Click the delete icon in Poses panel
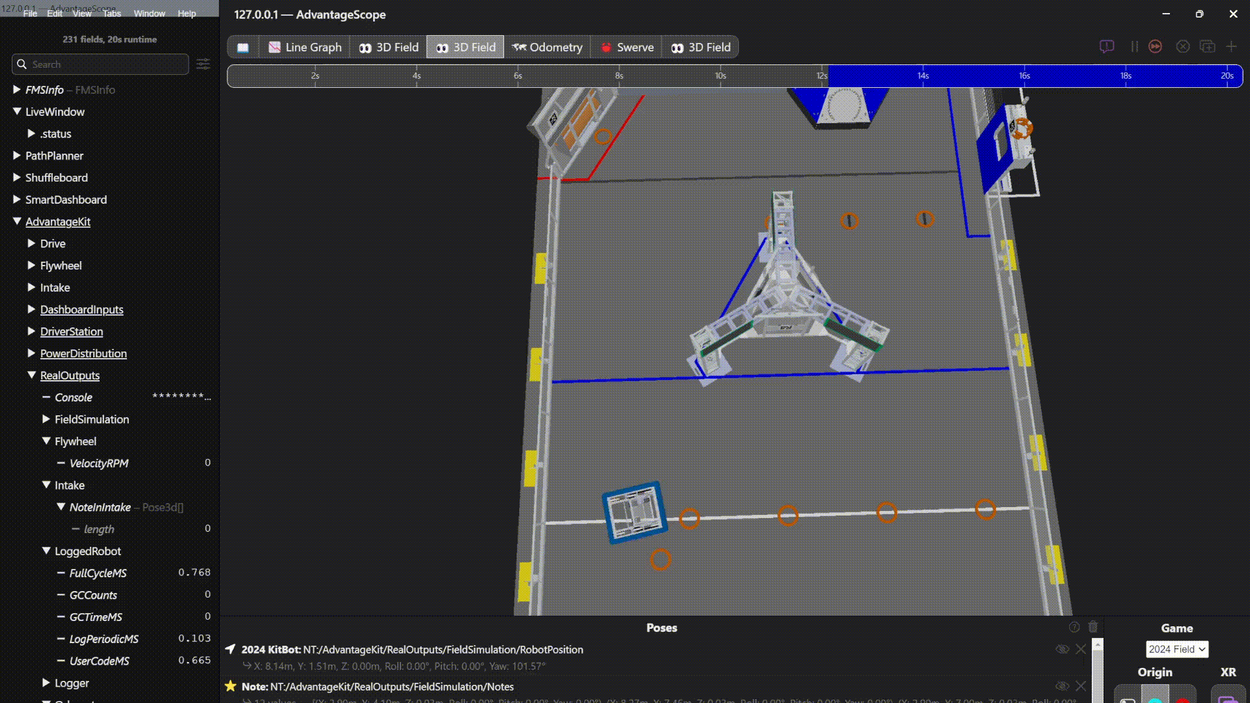Image resolution: width=1250 pixels, height=703 pixels. click(1092, 627)
